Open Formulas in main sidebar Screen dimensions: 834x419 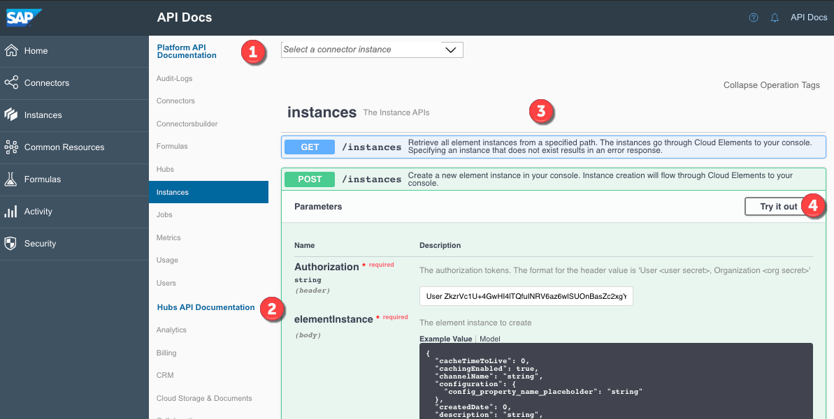[75, 179]
